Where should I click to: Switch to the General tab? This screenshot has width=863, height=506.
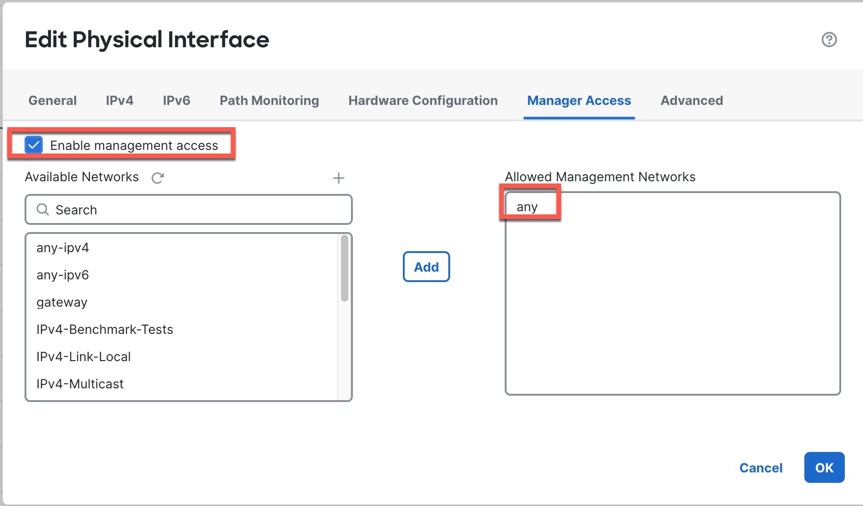52,100
